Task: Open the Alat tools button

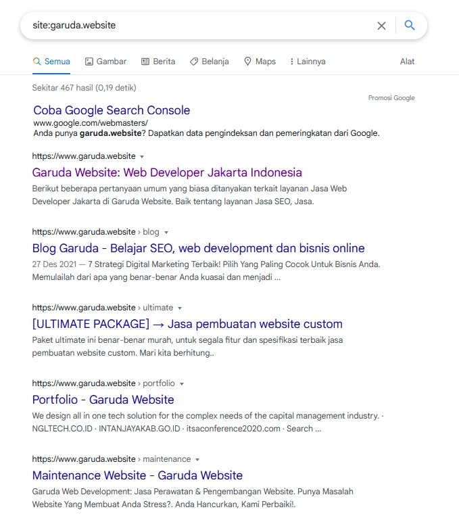Action: pyautogui.click(x=407, y=62)
